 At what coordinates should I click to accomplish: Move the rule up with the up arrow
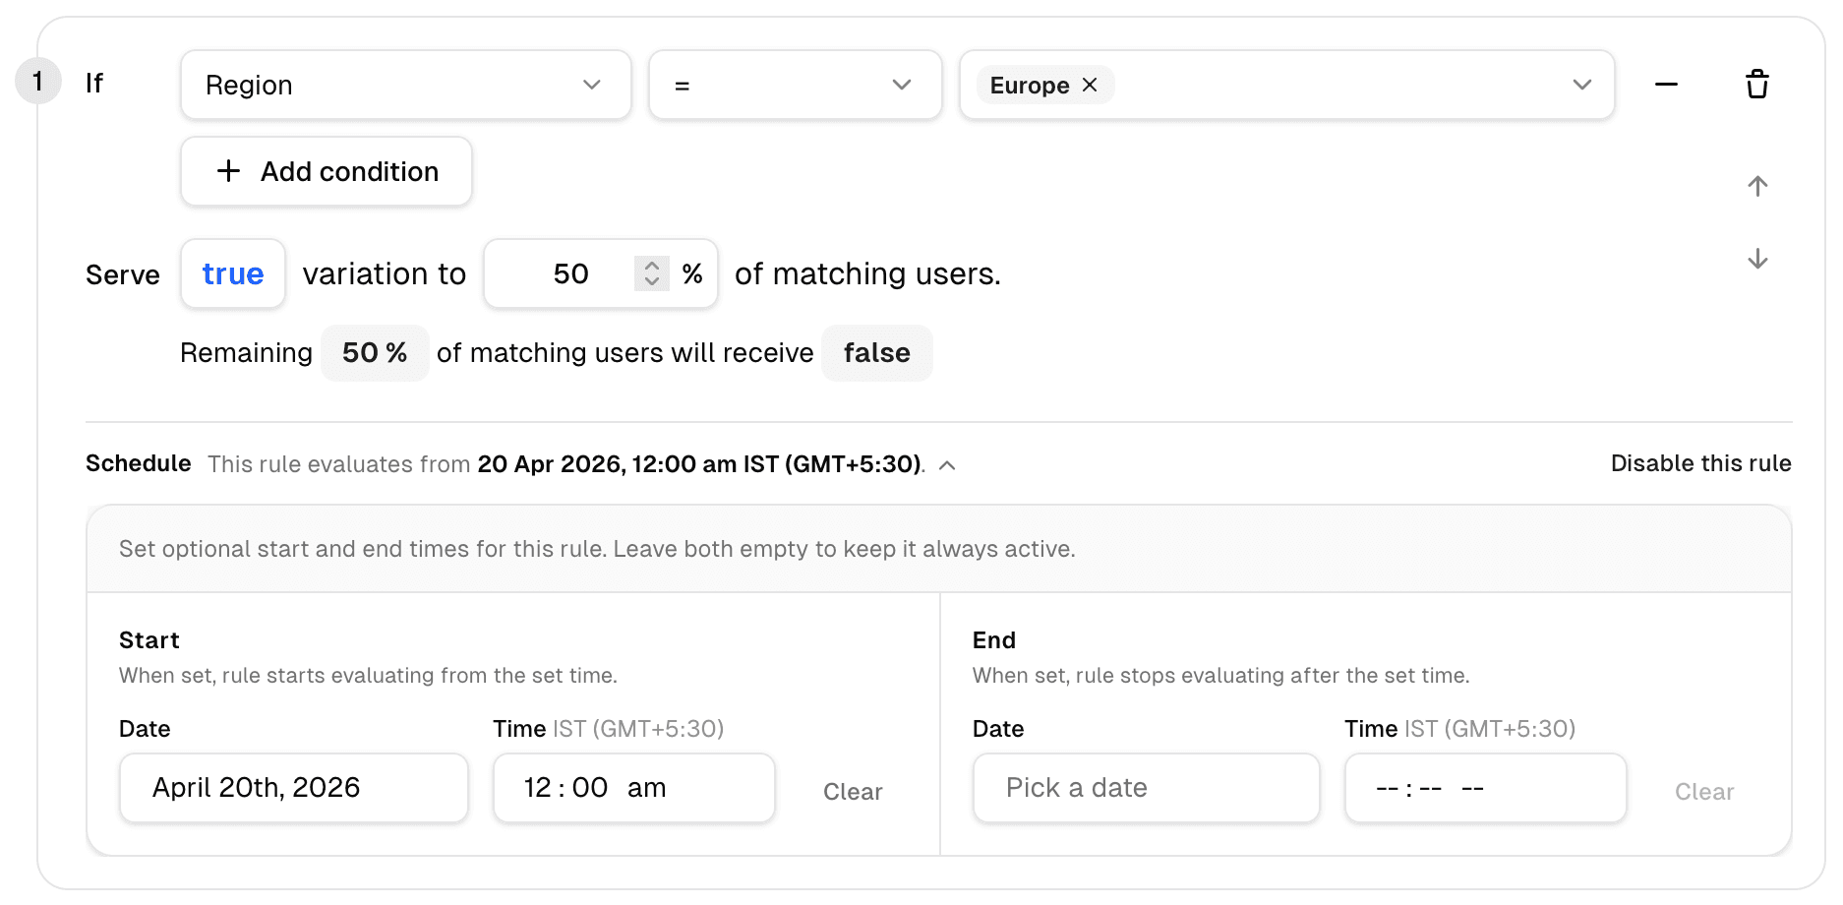pos(1757,185)
